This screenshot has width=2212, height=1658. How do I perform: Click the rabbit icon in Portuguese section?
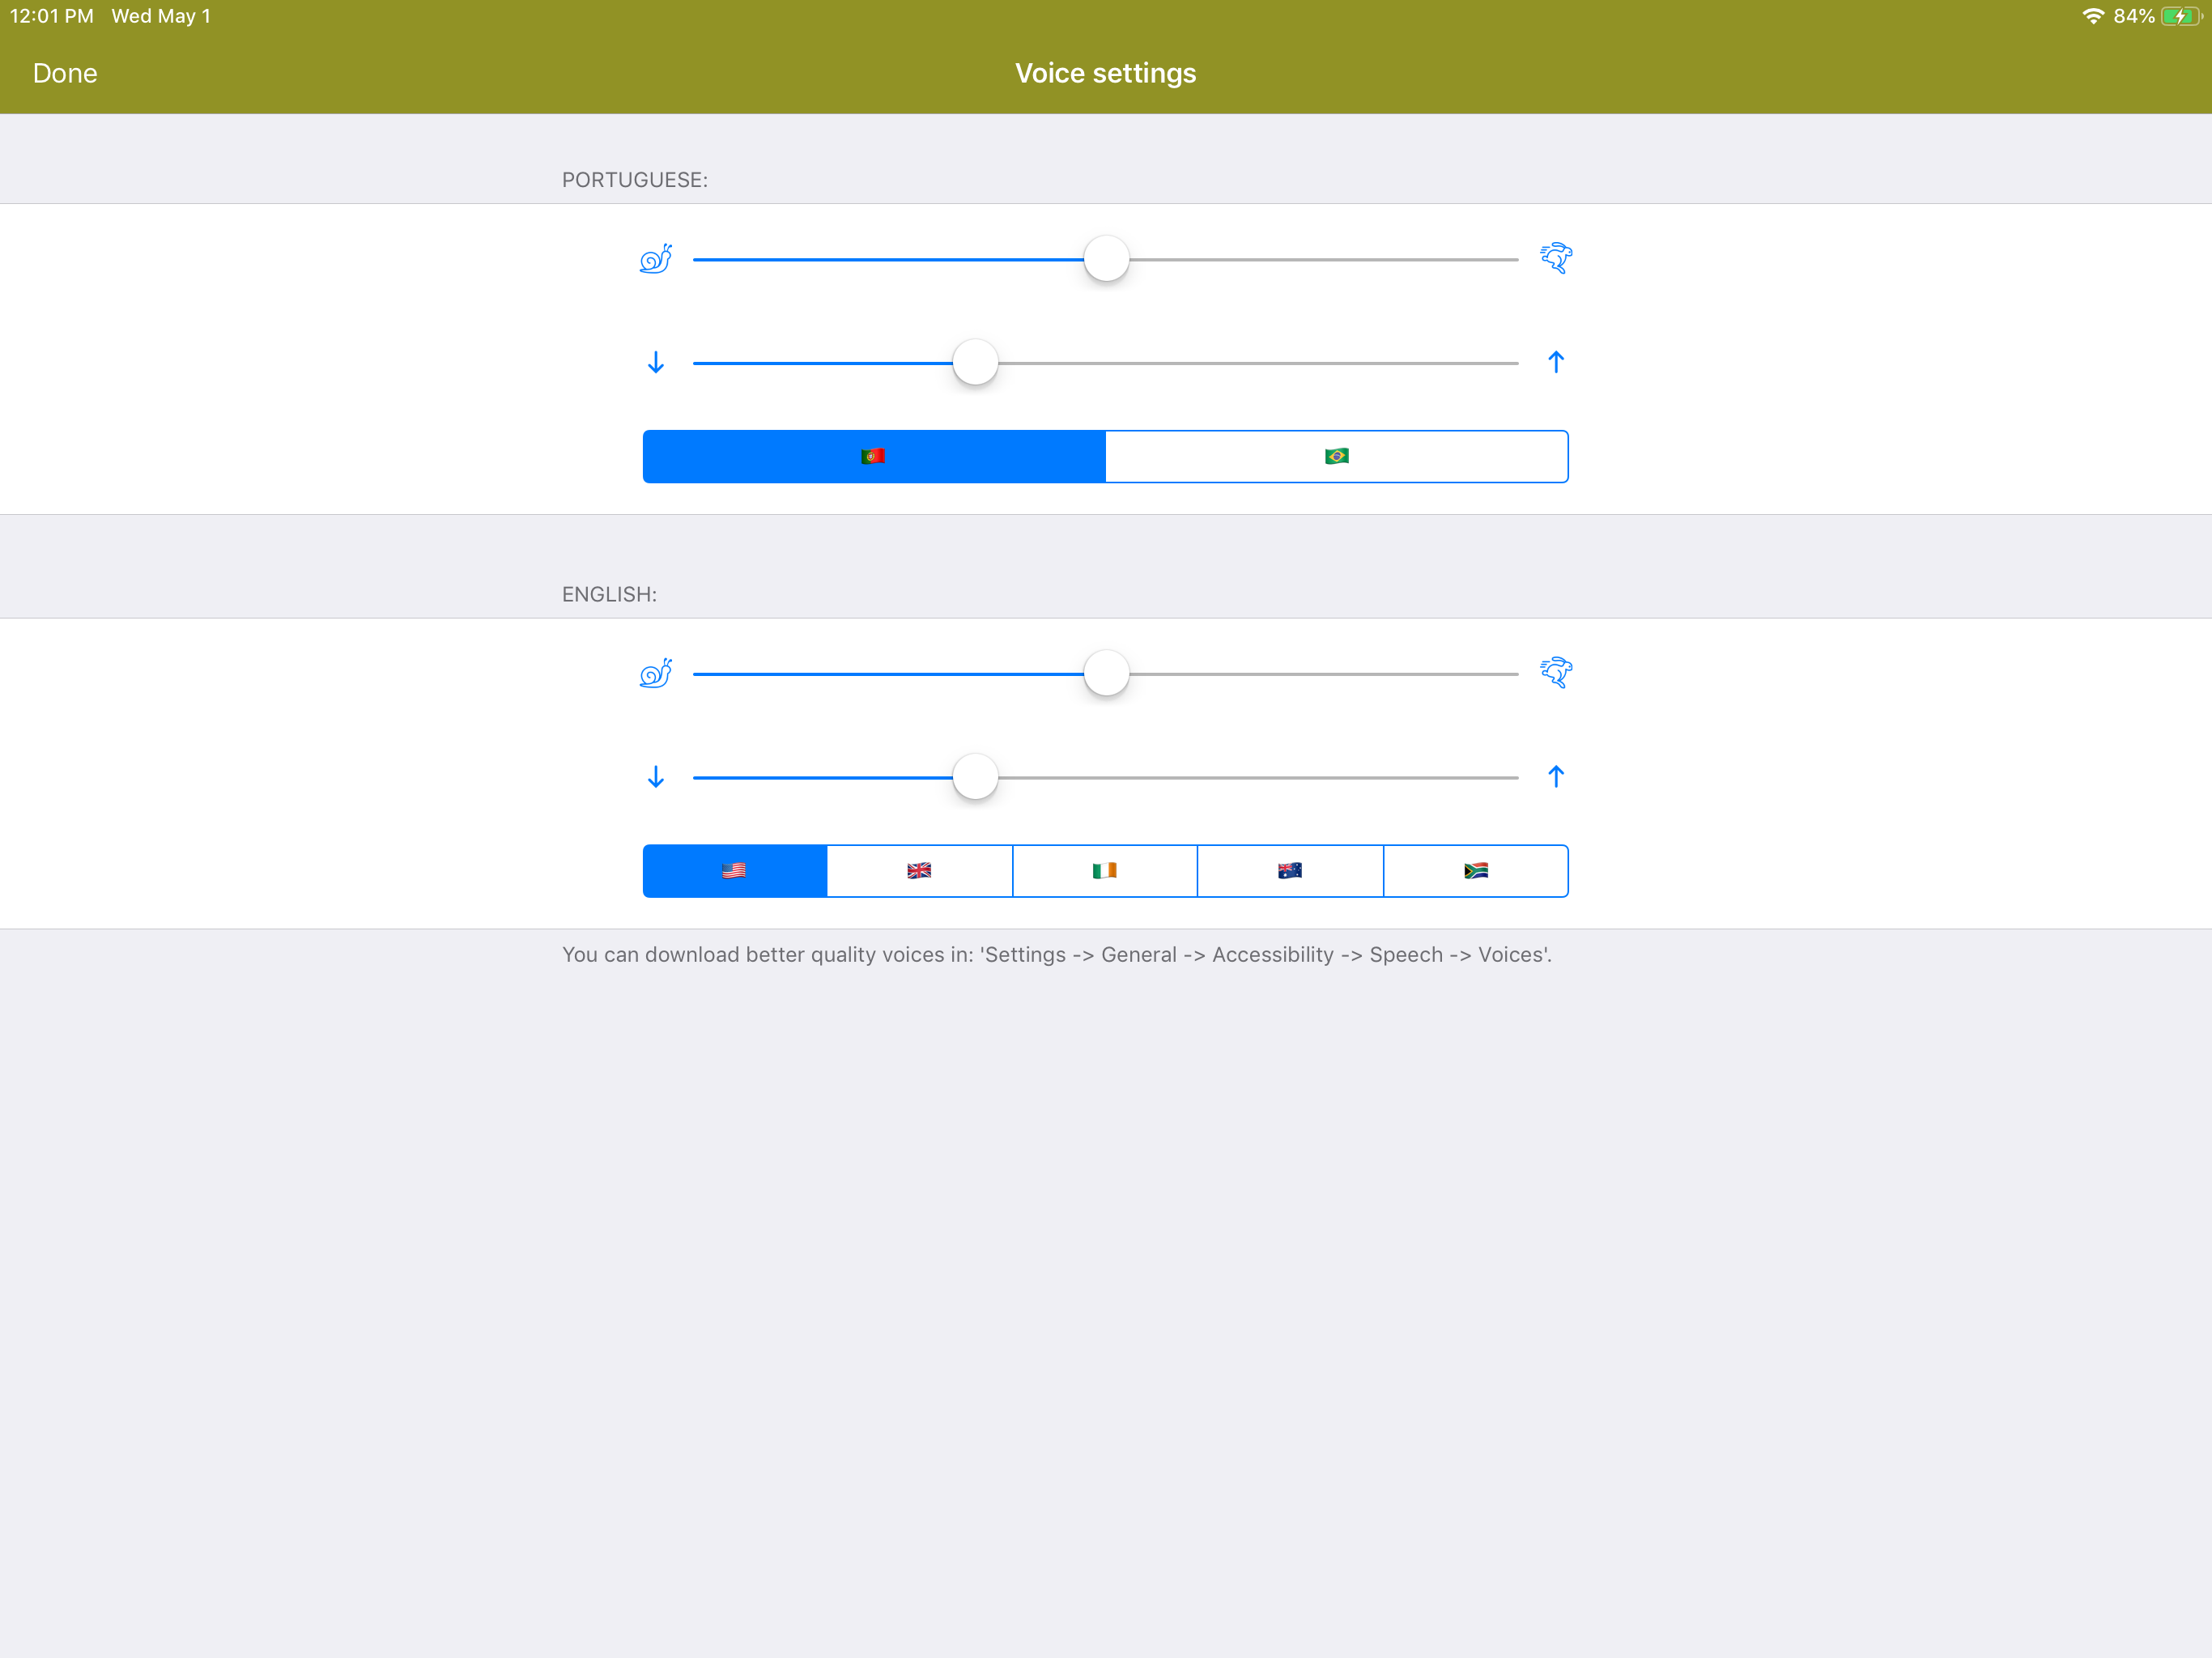click(x=1556, y=258)
